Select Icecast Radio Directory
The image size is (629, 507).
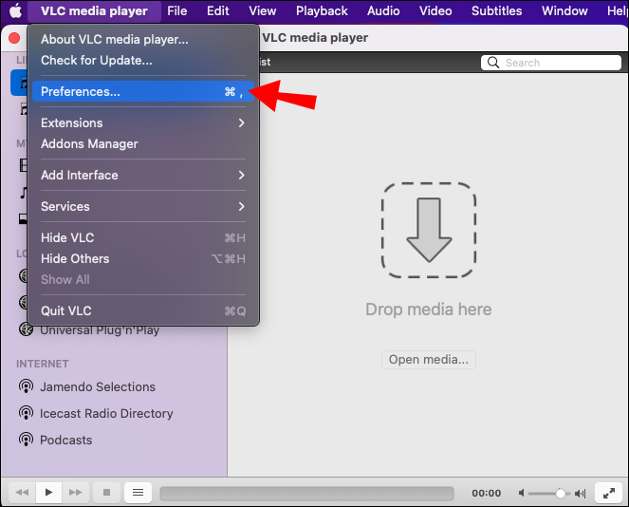tap(106, 413)
